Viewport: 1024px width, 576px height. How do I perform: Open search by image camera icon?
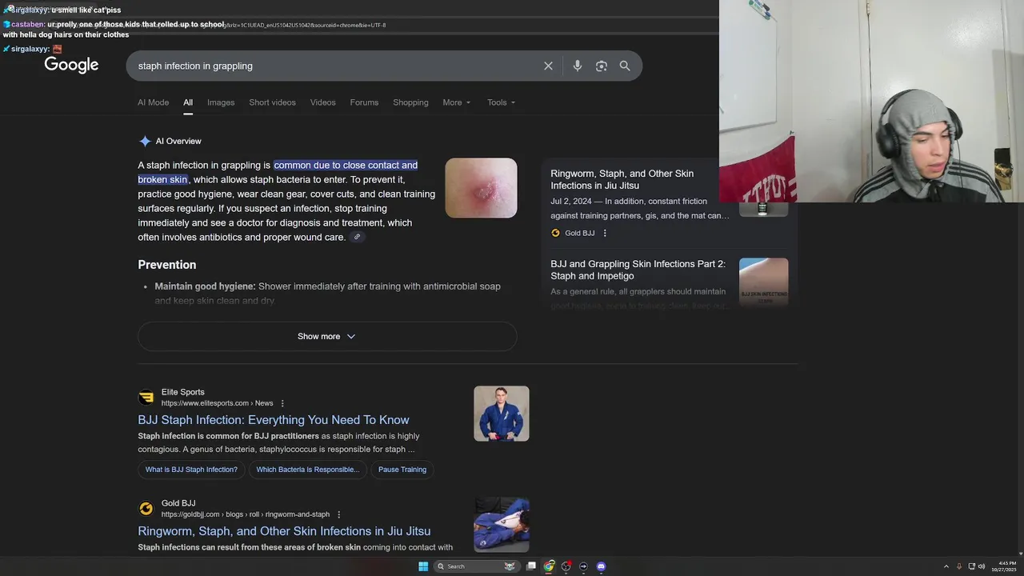[x=602, y=66]
